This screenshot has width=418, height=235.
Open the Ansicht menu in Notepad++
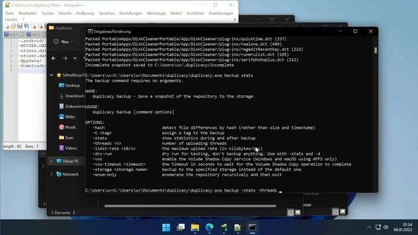(x=65, y=13)
